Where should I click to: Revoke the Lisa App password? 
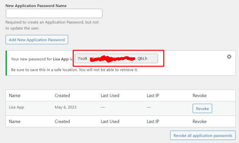click(202, 108)
